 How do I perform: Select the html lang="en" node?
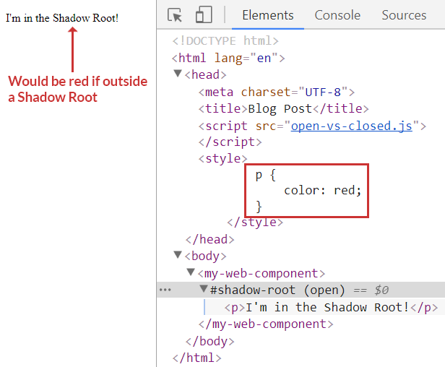(x=228, y=59)
